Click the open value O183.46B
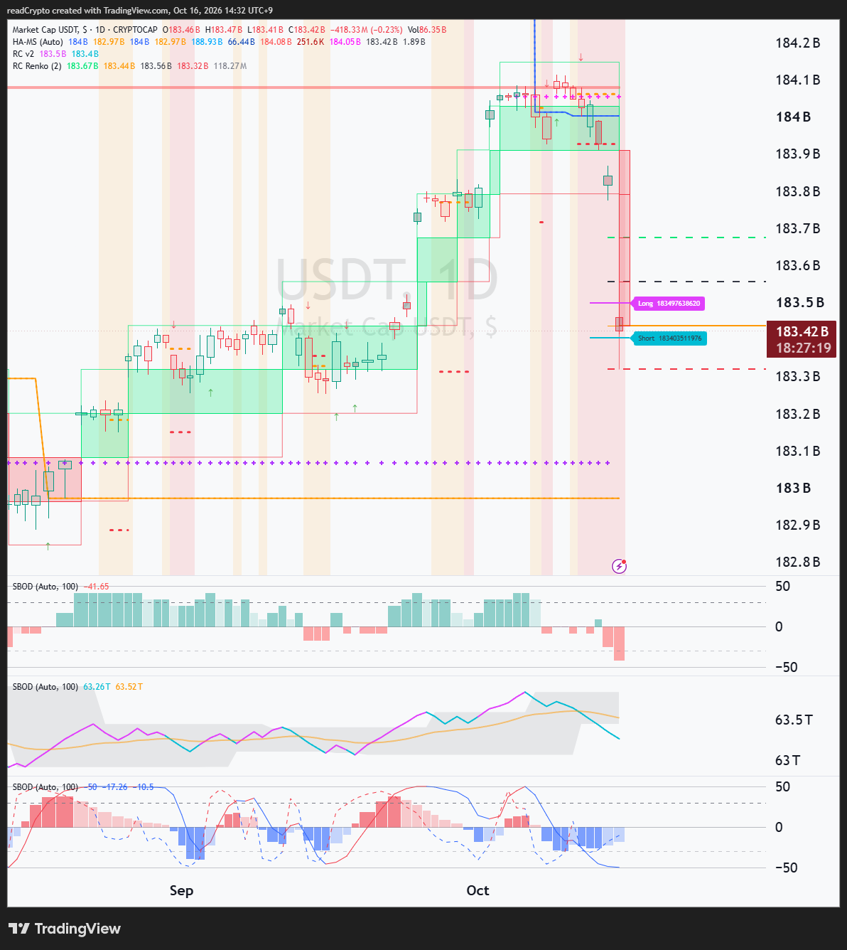Screen dimensions: 847x950 (x=181, y=30)
